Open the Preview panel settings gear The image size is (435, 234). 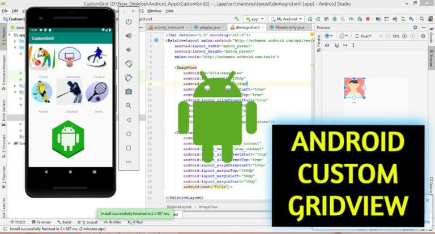coord(415,28)
